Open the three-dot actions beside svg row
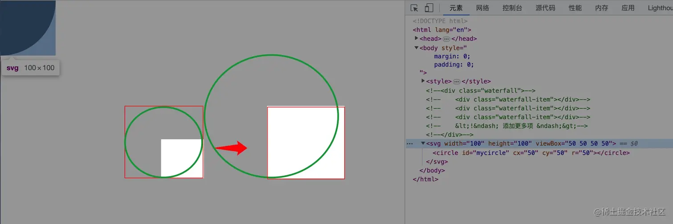This screenshot has width=673, height=224. click(410, 144)
